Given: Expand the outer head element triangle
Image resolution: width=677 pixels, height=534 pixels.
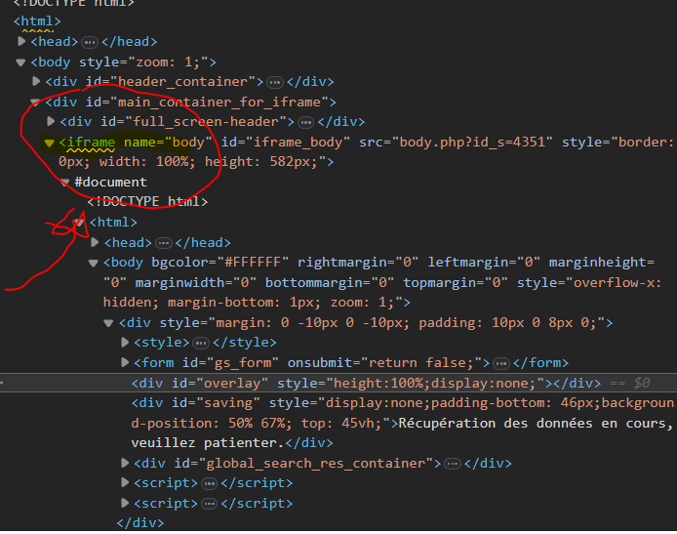Looking at the screenshot, I should [x=21, y=41].
